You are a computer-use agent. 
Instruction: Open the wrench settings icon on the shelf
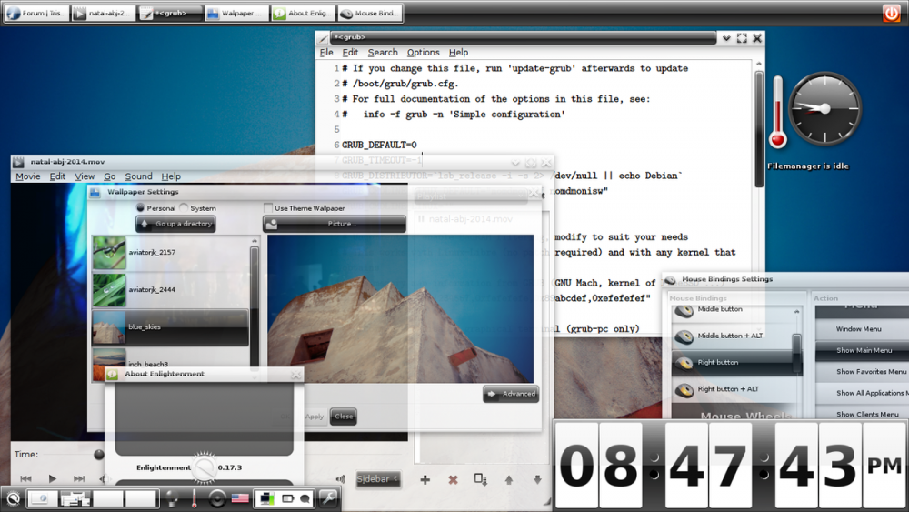click(x=327, y=498)
